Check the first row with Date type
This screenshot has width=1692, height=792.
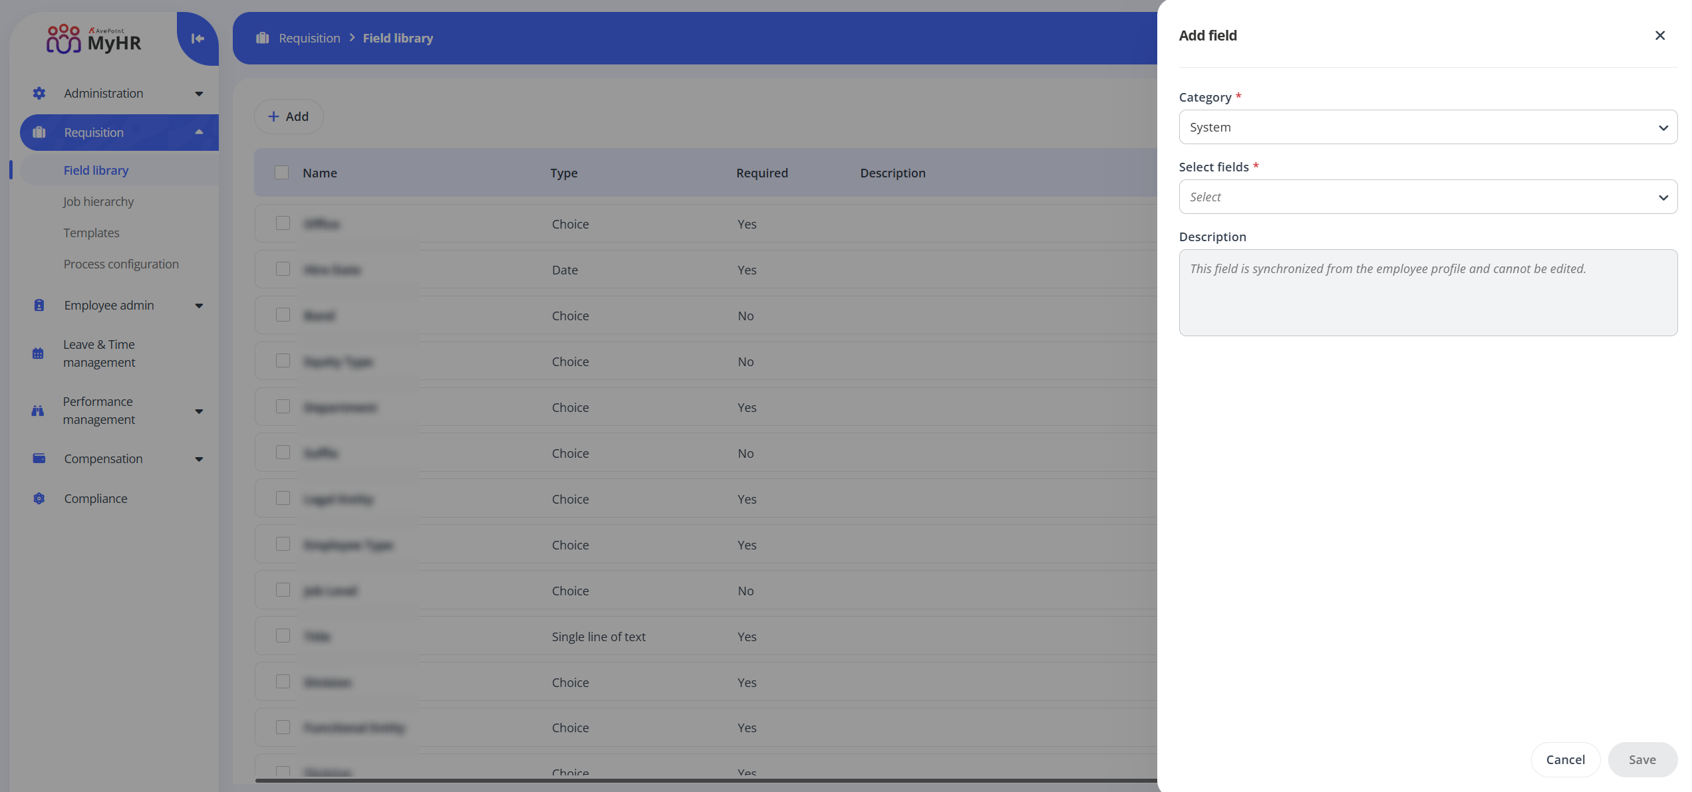(283, 269)
